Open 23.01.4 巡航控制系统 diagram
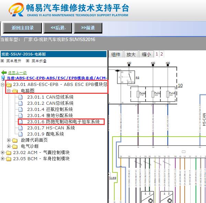 point(50,109)
